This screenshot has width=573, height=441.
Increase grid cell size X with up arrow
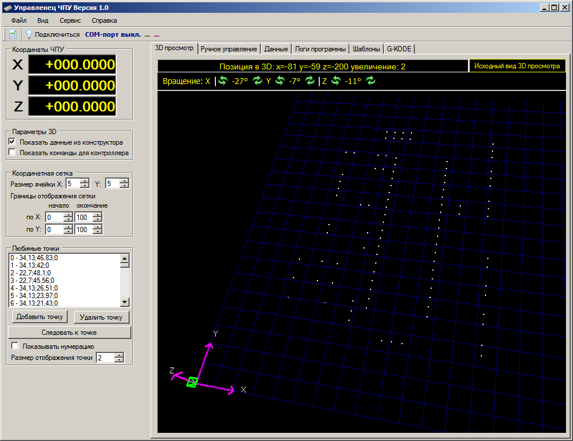point(83,181)
